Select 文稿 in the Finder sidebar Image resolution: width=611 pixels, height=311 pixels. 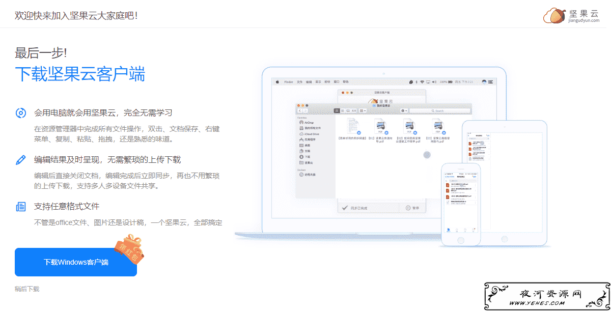click(304, 151)
